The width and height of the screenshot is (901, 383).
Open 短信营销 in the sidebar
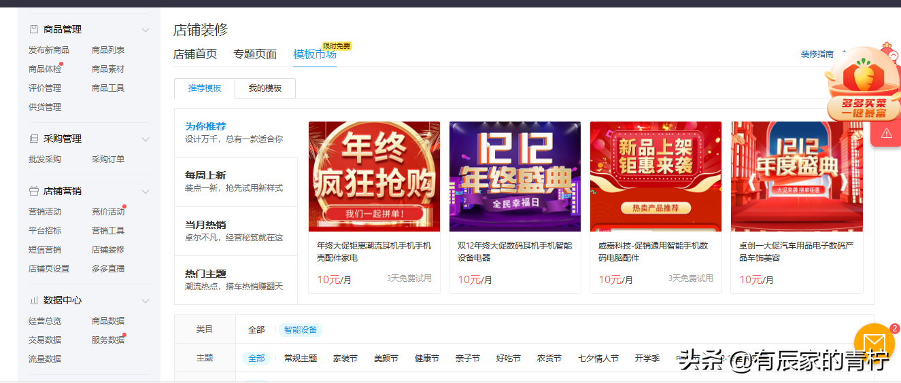point(45,250)
